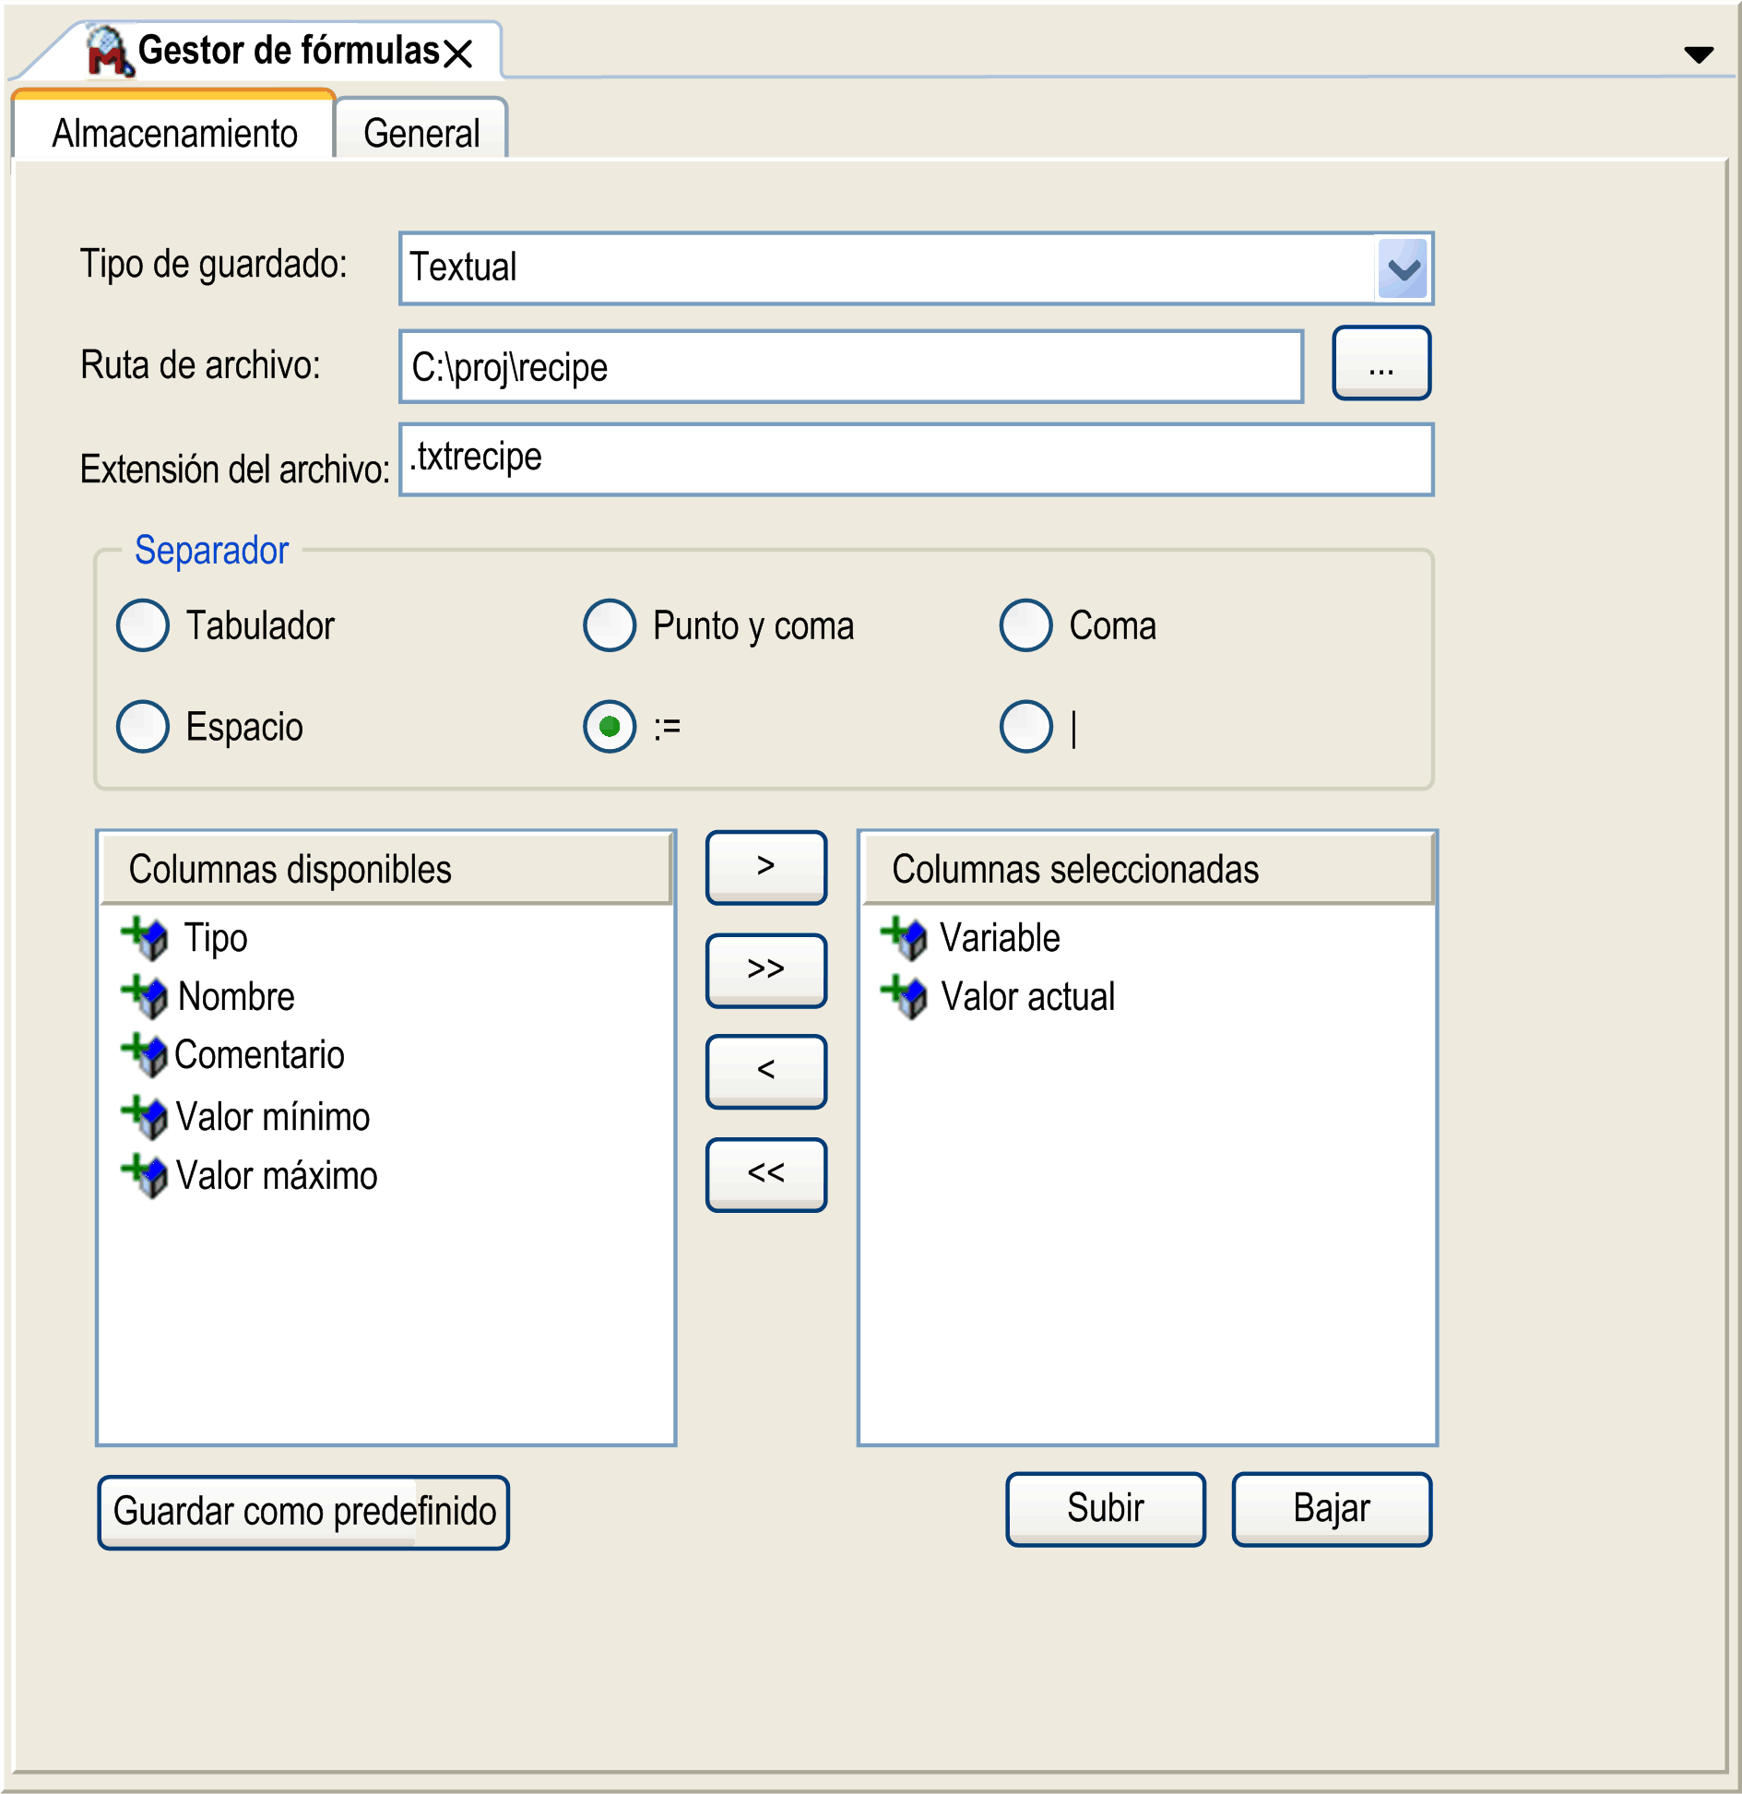Choose the Coma separator radio button
The image size is (1742, 1794).
[1025, 625]
